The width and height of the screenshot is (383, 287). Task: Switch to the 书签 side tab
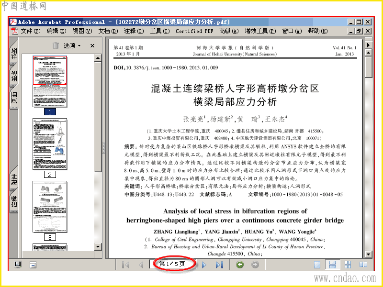click(14, 54)
